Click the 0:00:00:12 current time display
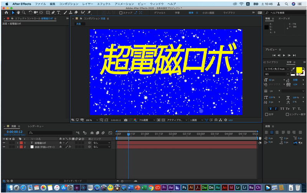Image resolution: width=307 pixels, height=193 pixels. point(15,132)
